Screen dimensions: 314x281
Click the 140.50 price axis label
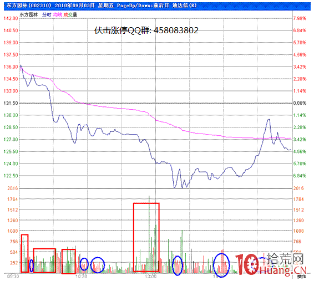click(x=11, y=30)
